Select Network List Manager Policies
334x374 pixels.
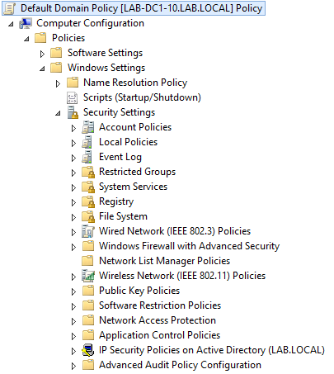164,261
